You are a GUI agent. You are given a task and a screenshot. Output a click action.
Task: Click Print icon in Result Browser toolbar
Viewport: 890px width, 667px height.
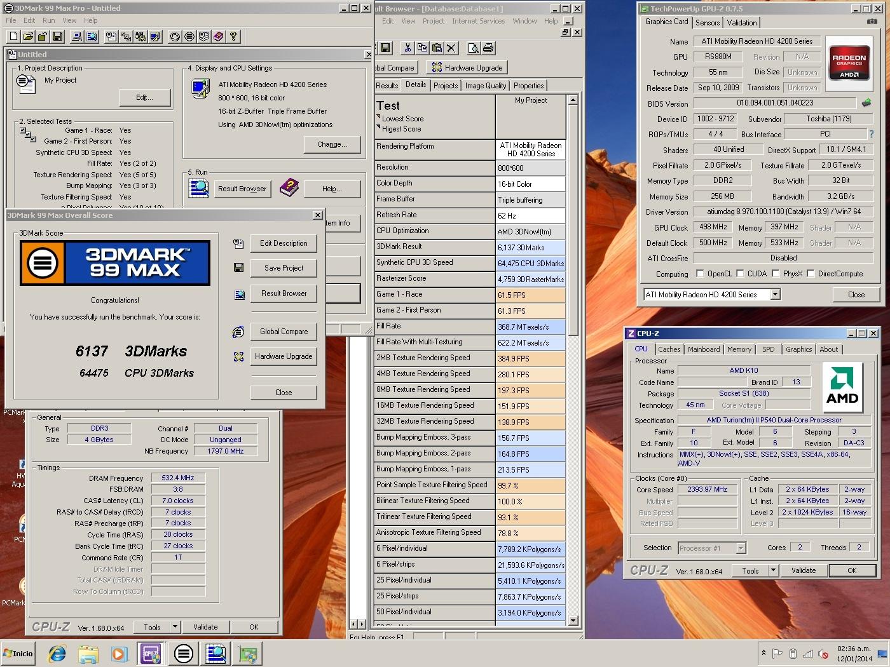[488, 48]
